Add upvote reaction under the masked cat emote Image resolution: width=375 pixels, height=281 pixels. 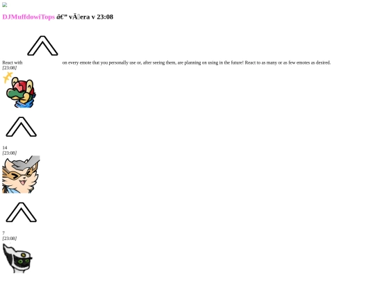point(21,212)
